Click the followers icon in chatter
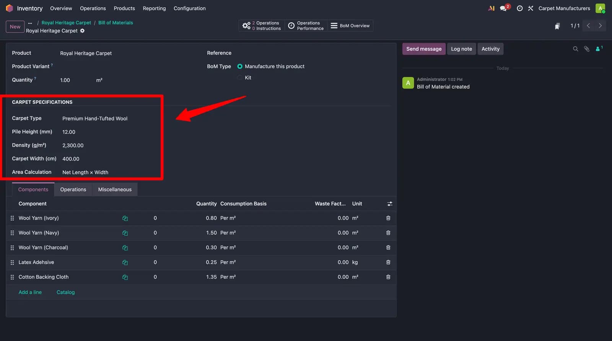 tap(599, 48)
